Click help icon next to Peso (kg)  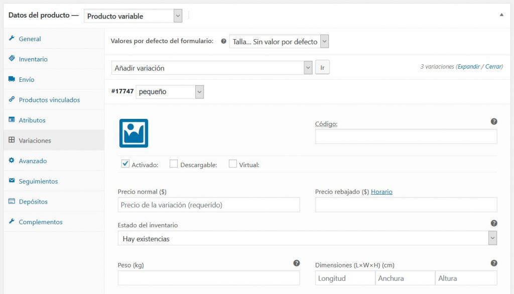tap(296, 263)
